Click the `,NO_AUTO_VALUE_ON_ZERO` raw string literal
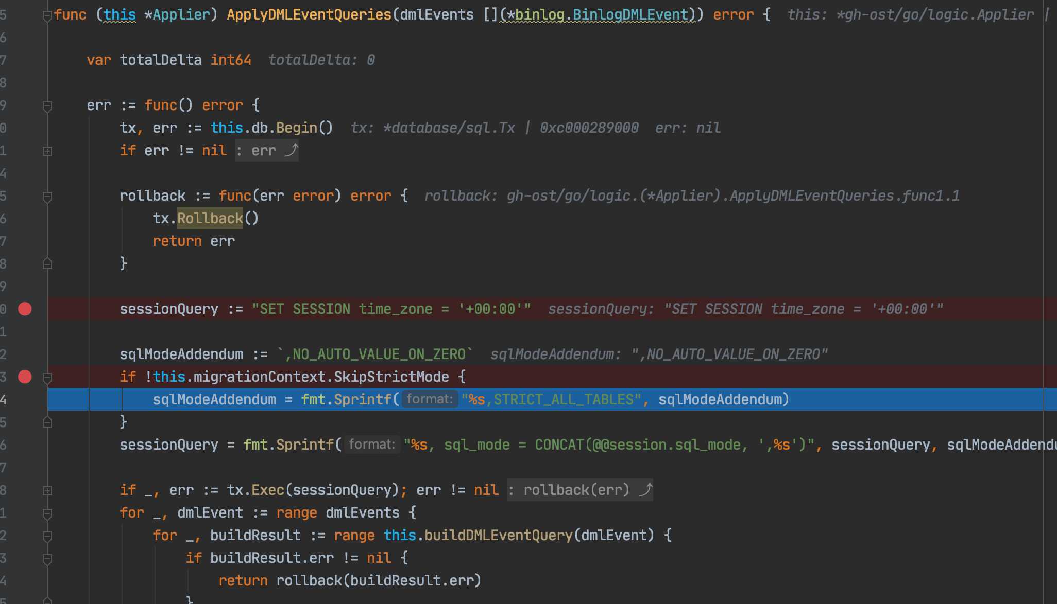Screen dimensions: 1057x604 (x=375, y=354)
